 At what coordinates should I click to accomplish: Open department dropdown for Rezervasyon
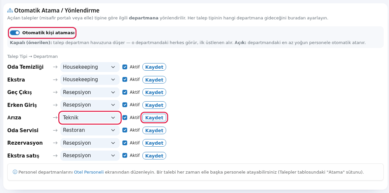point(90,143)
